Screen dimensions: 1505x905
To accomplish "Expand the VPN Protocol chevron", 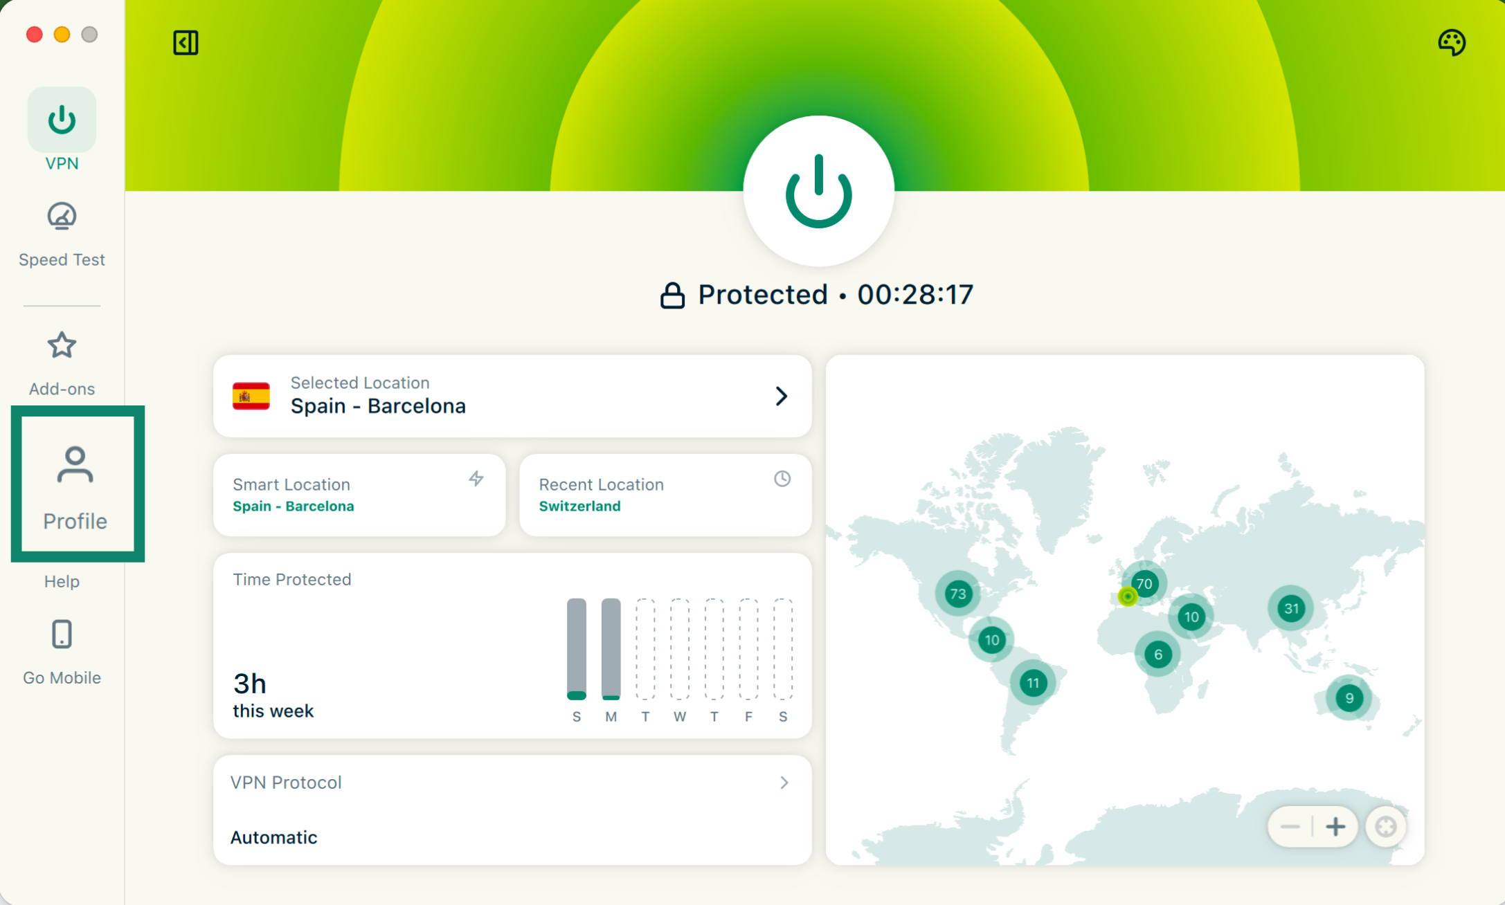I will click(784, 783).
